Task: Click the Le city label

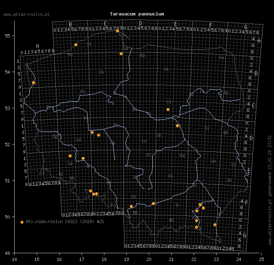Action: (x=79, y=139)
